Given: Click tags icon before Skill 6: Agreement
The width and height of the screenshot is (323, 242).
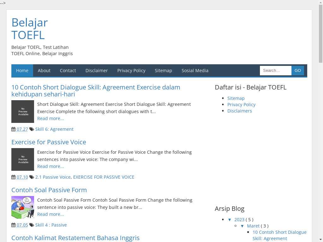Looking at the screenshot, I should [32, 129].
